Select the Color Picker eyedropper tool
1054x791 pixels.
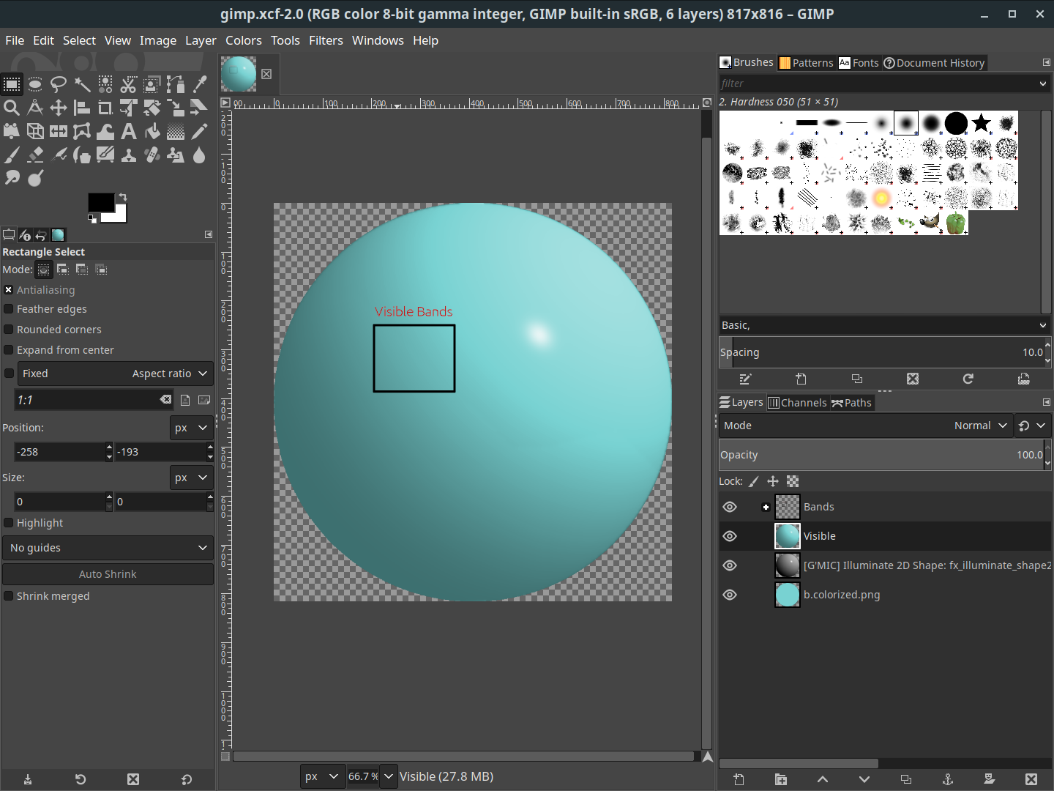tap(199, 84)
